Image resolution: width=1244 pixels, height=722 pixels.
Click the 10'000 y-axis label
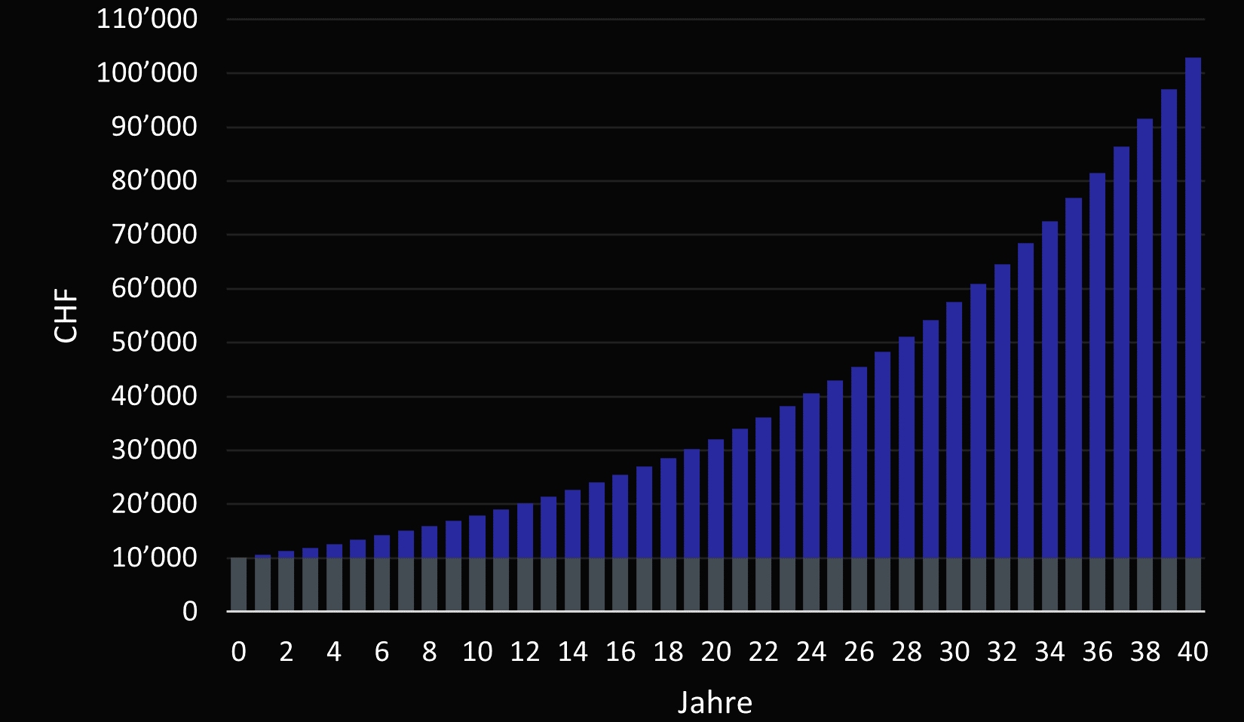point(154,558)
